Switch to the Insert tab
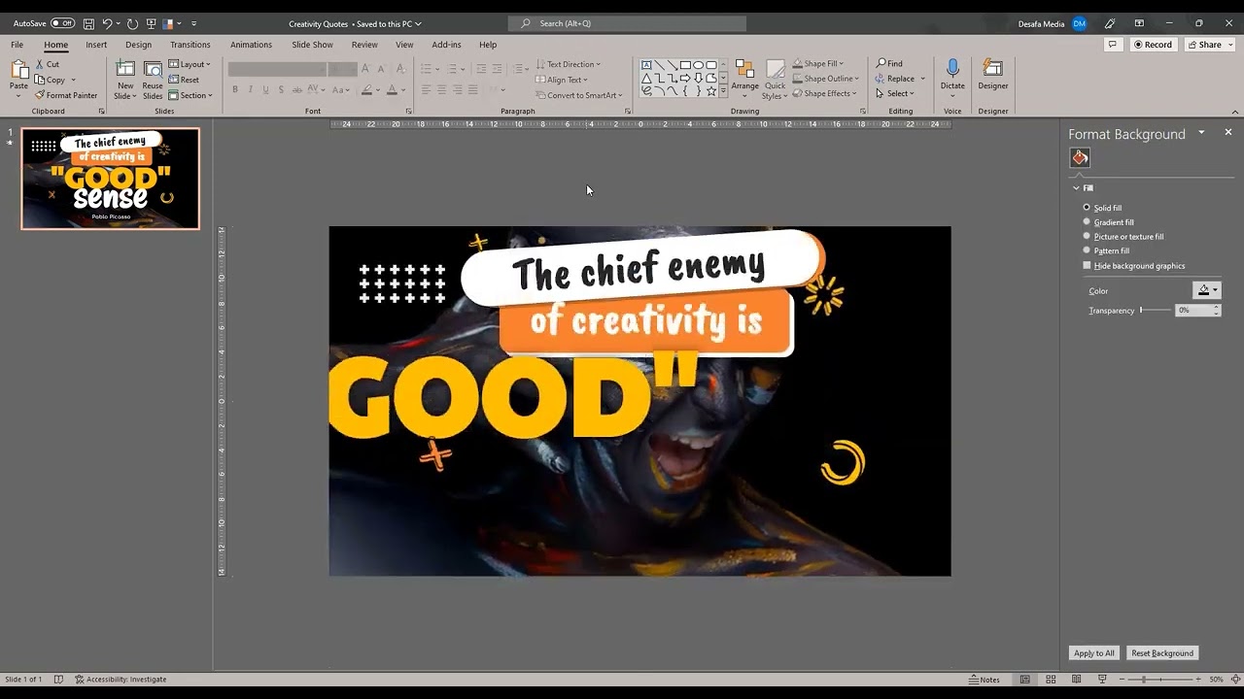This screenshot has height=699, width=1244. click(x=96, y=45)
